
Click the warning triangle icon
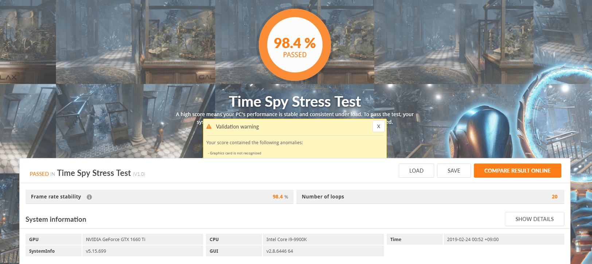[x=209, y=127]
